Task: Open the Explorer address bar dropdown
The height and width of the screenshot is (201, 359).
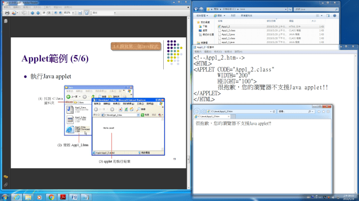Action: [x=288, y=9]
